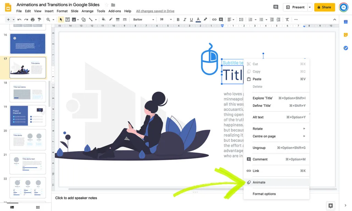Open the Insert menu

pyautogui.click(x=49, y=11)
